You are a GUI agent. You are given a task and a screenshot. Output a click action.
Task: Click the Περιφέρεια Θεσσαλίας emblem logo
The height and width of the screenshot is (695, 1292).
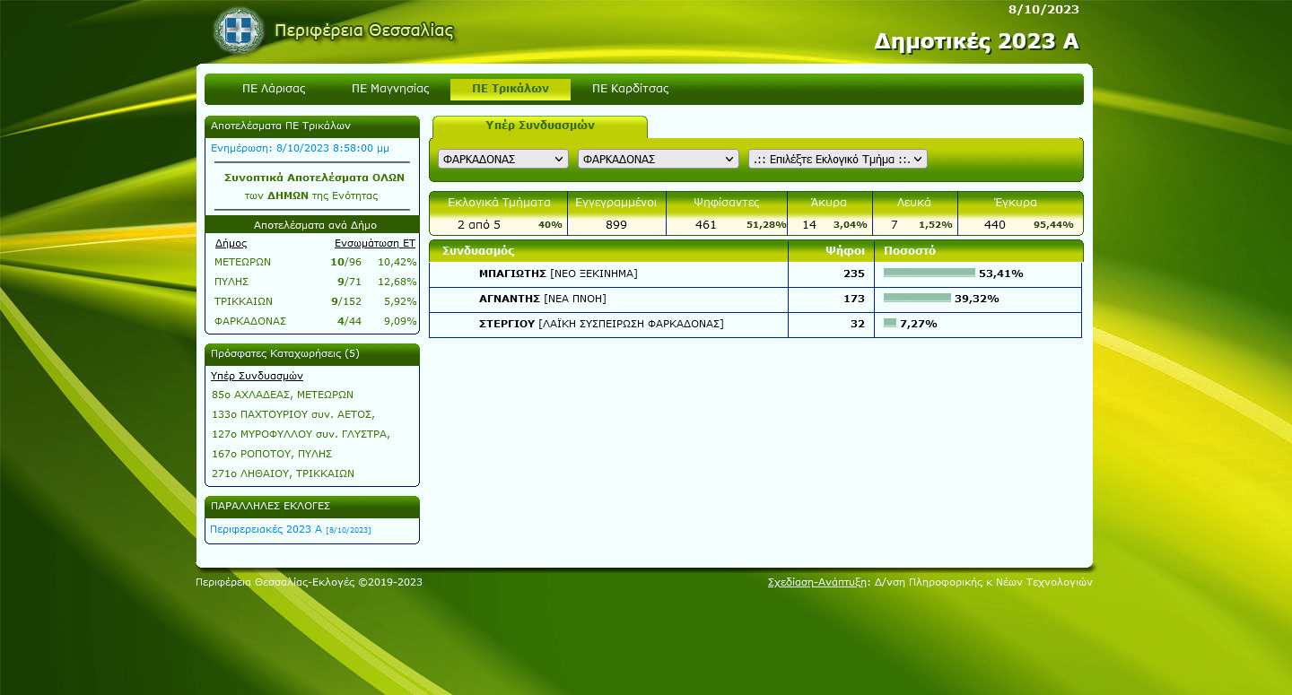pos(239,30)
